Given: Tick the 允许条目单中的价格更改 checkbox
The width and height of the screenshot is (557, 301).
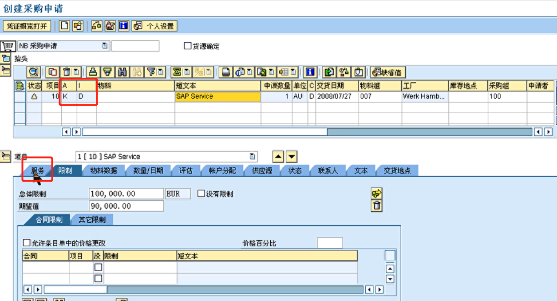Looking at the screenshot, I should click(x=27, y=243).
